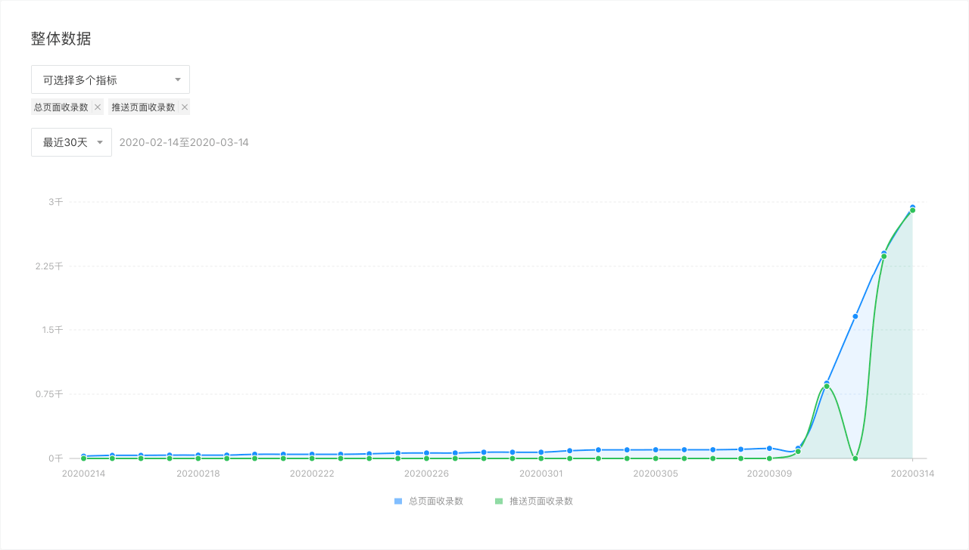Click the blue legend square for 总页面收录数
Viewport: 969px width, 550px height.
tap(398, 501)
